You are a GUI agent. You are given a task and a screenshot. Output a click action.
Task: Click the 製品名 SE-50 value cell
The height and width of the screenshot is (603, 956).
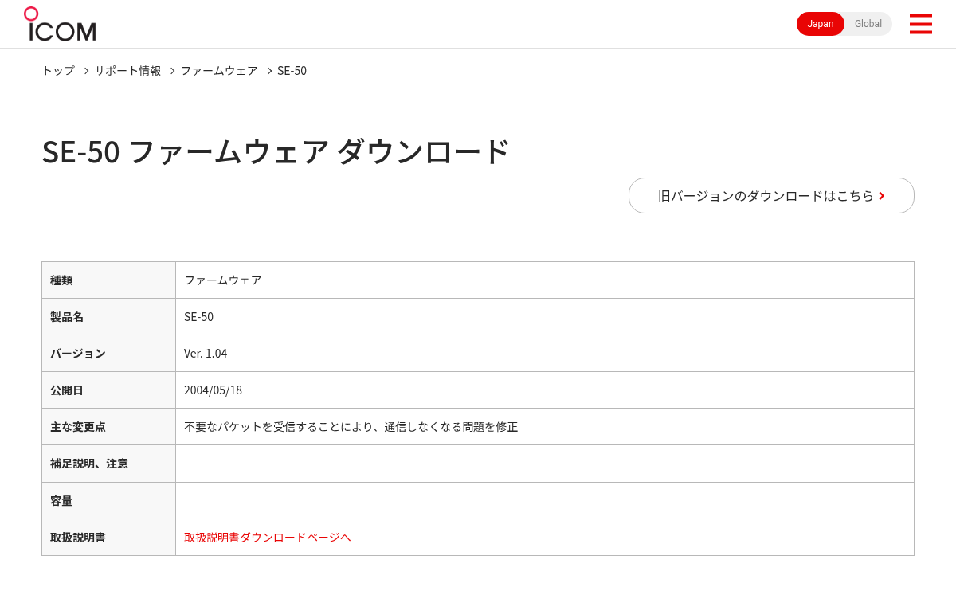click(x=545, y=316)
